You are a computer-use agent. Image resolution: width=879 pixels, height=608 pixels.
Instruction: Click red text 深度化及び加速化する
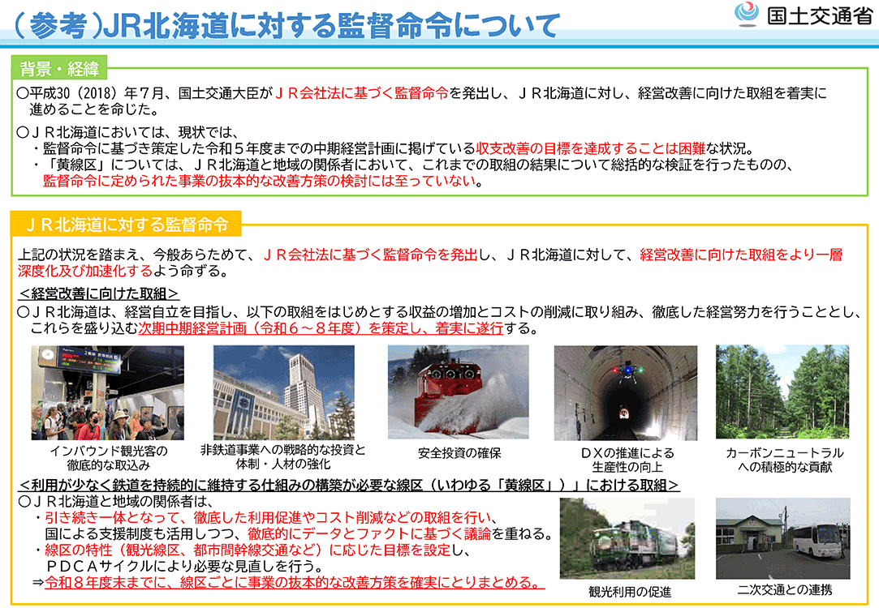tap(85, 271)
